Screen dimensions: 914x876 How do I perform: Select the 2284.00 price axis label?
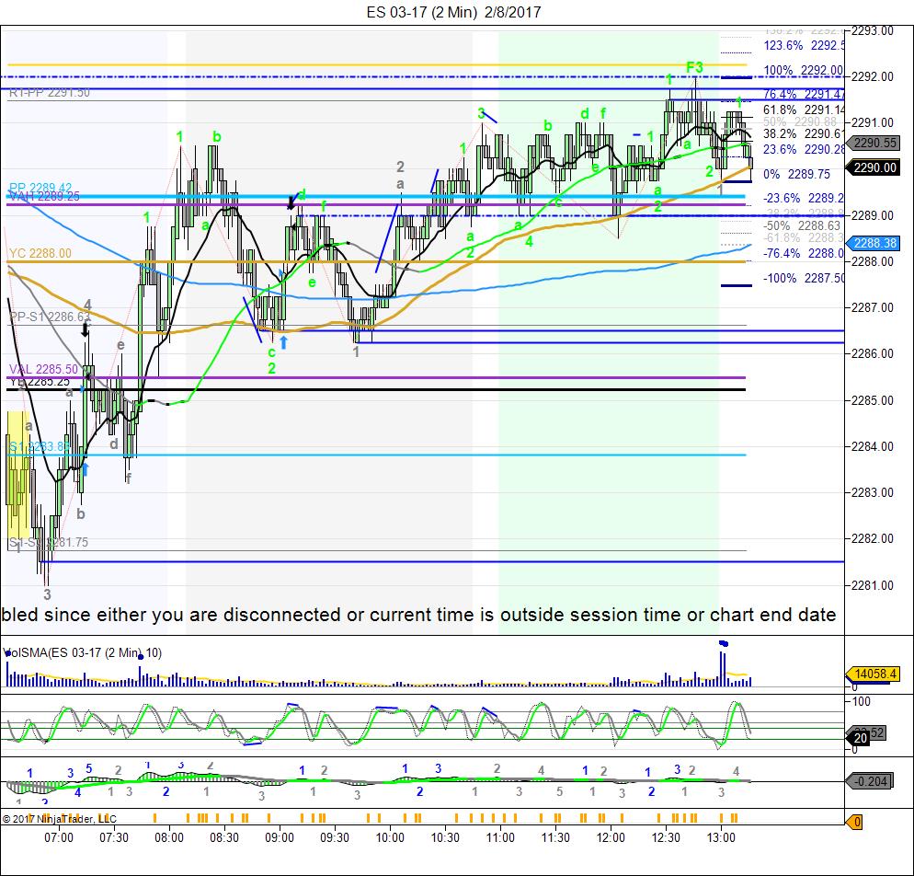click(873, 446)
